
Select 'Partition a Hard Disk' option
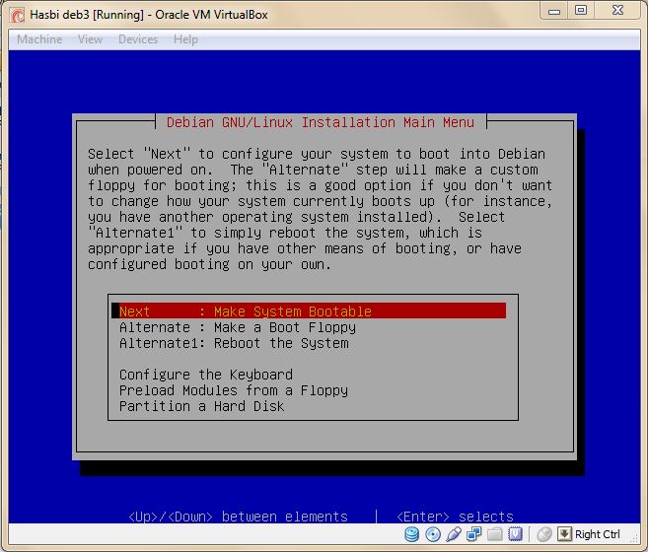pyautogui.click(x=201, y=406)
